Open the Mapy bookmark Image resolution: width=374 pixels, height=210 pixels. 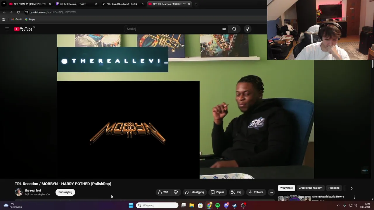click(30, 20)
